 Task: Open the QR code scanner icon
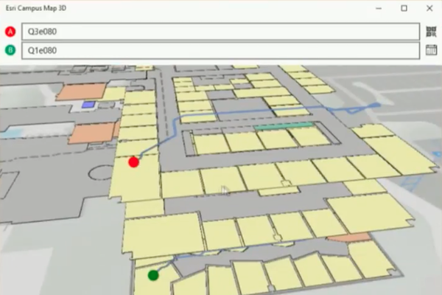[432, 32]
